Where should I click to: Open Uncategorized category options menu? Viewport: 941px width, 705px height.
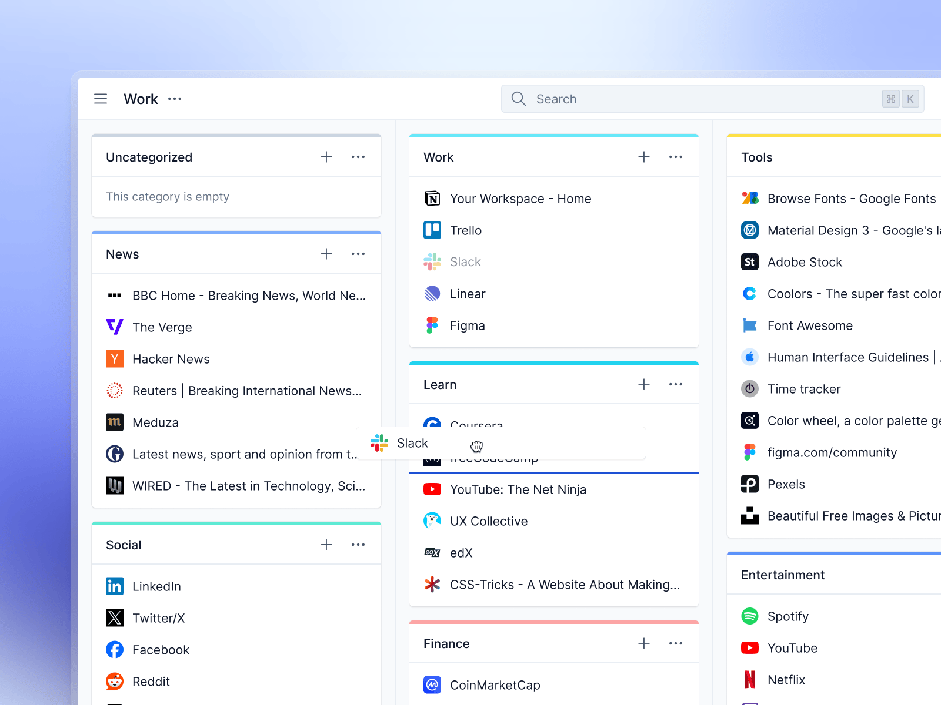[358, 157]
